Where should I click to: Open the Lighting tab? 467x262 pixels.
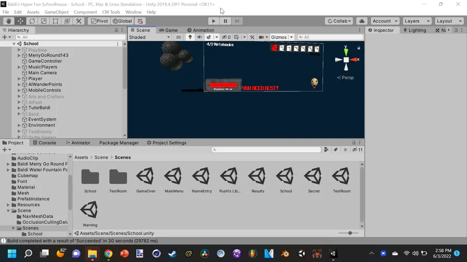pyautogui.click(x=415, y=31)
